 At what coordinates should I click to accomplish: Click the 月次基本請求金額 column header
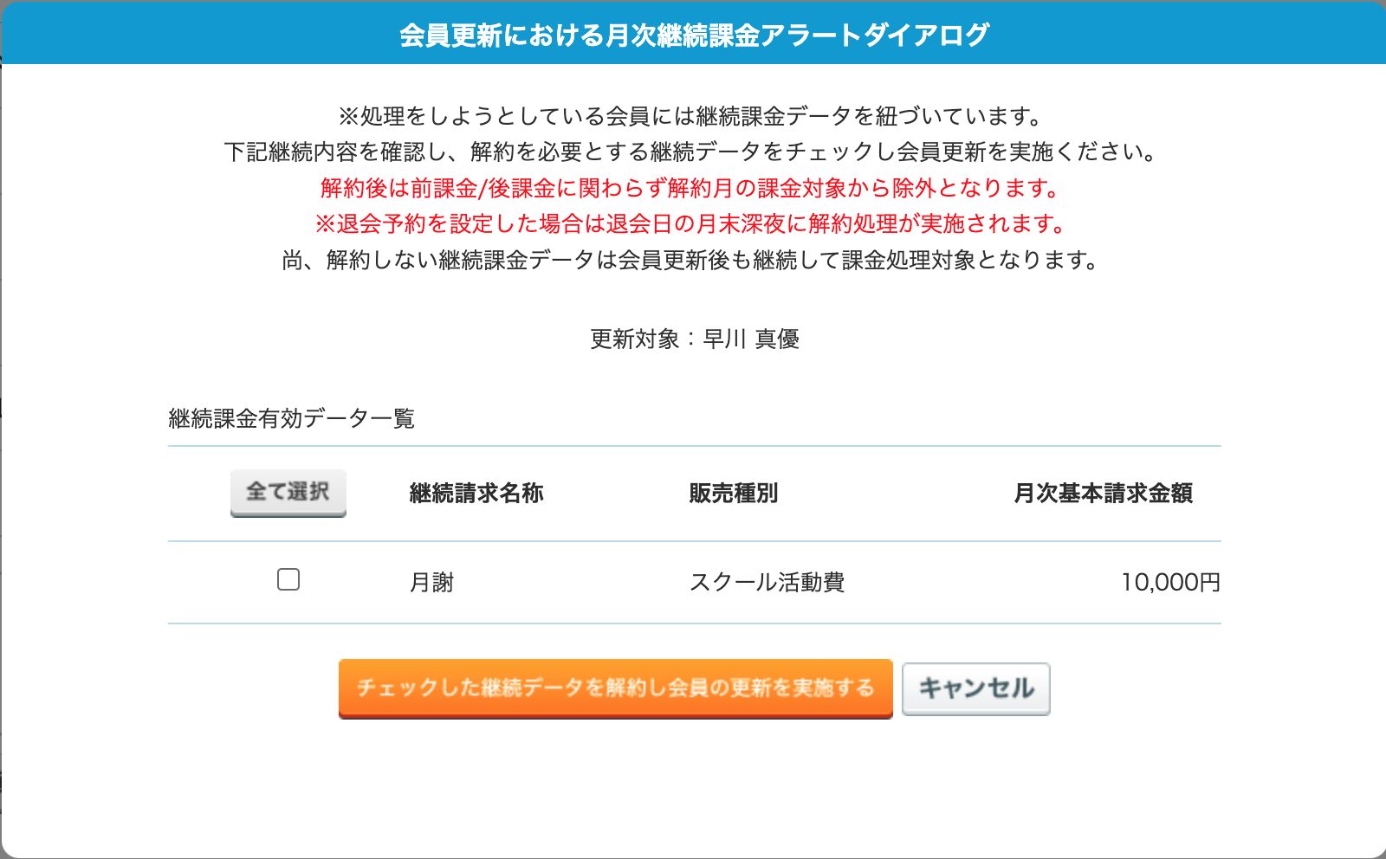[x=1104, y=494]
